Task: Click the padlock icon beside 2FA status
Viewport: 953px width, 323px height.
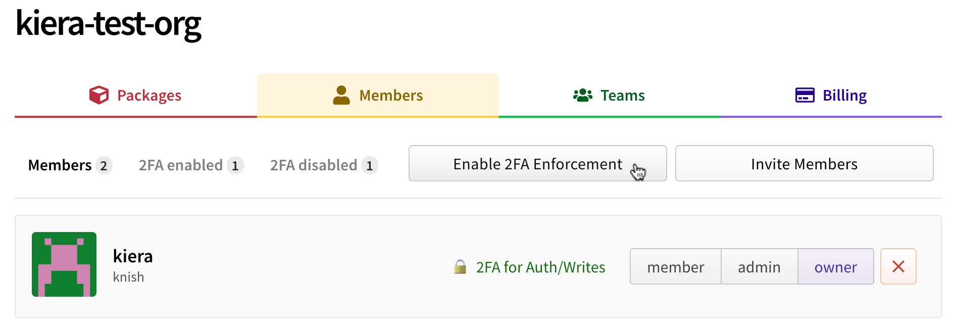Action: pos(460,267)
